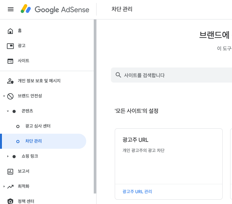Open 개인 정보 보호 및 메시지
Viewport: 232px width, 204px height.
click(39, 81)
